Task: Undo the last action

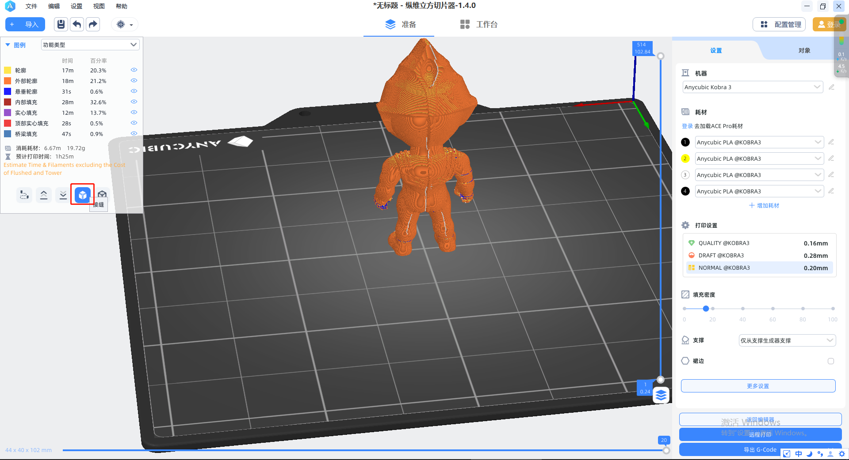Action: click(77, 24)
